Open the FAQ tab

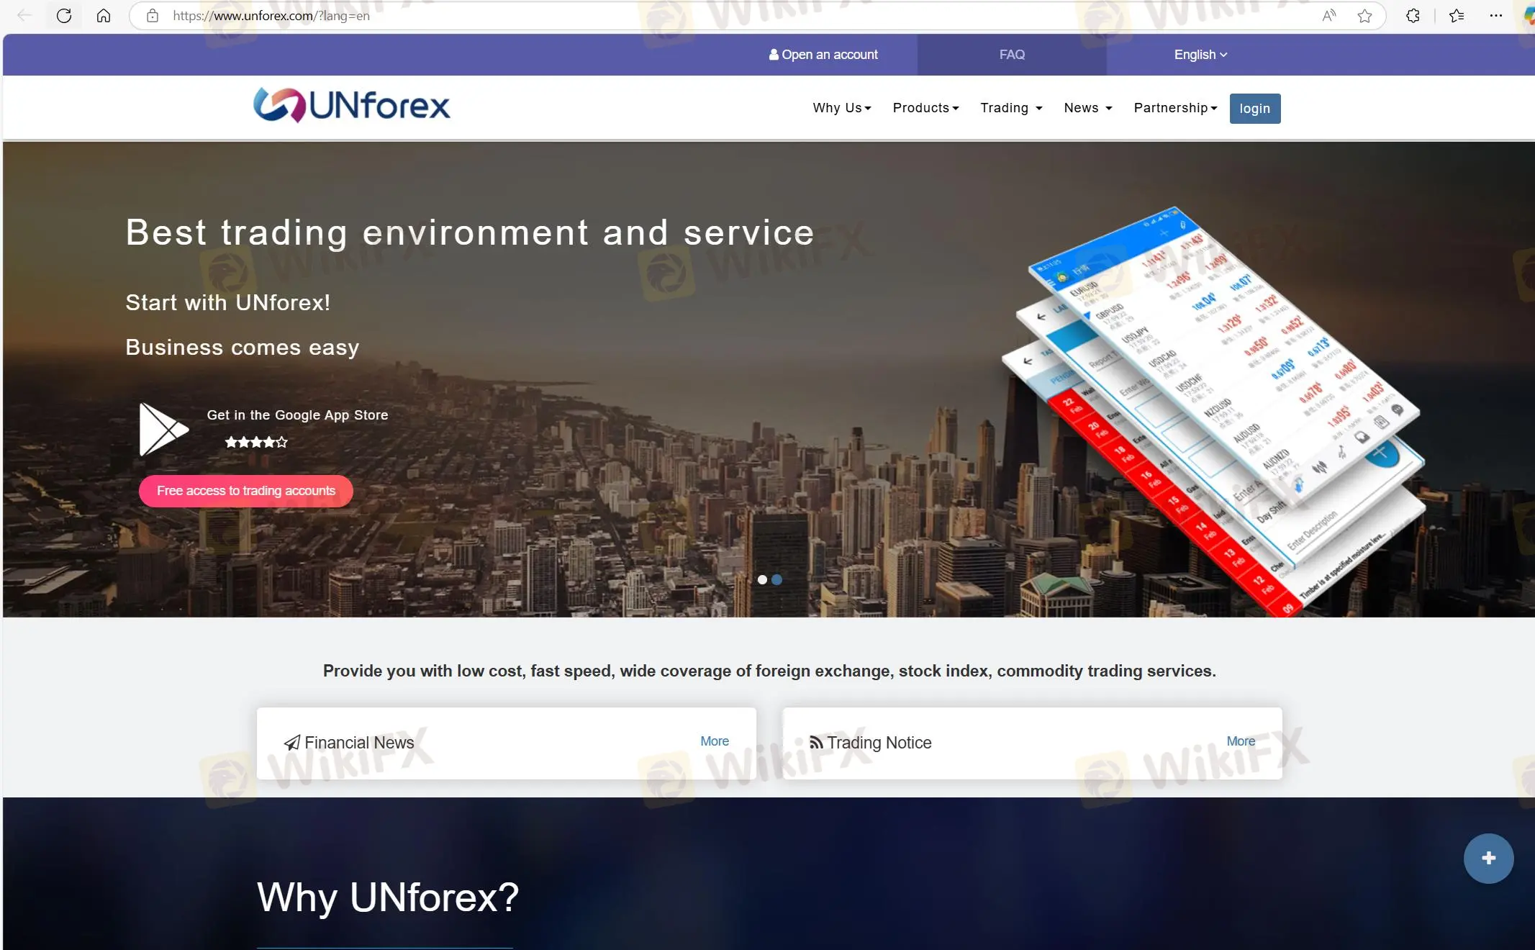(1012, 55)
